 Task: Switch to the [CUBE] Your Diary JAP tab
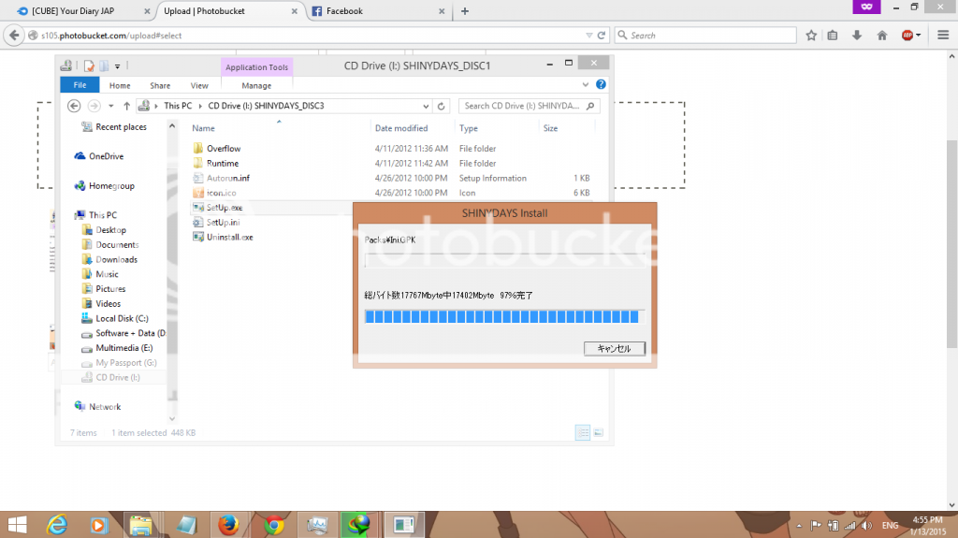pos(73,11)
